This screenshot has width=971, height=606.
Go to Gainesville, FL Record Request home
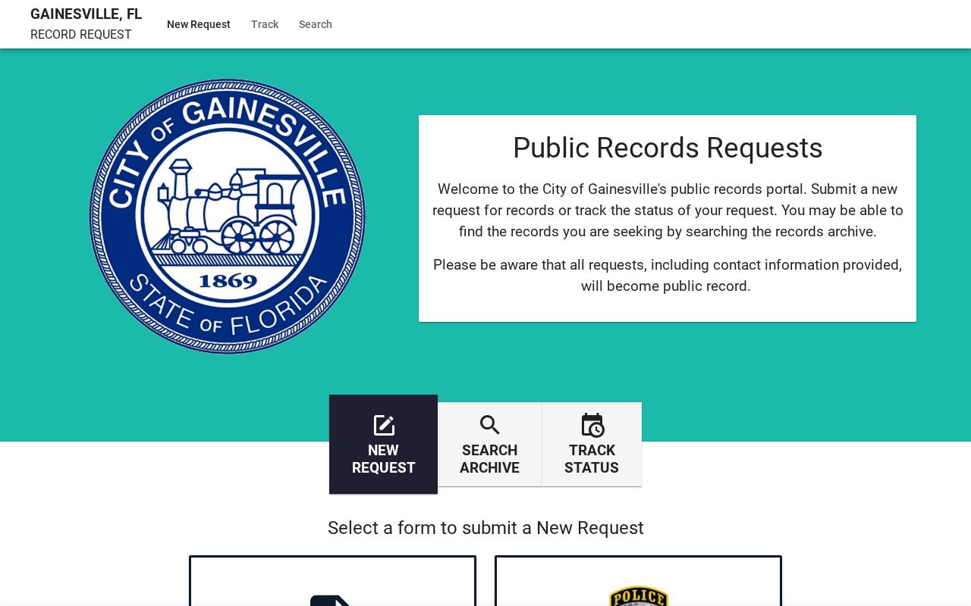86,24
